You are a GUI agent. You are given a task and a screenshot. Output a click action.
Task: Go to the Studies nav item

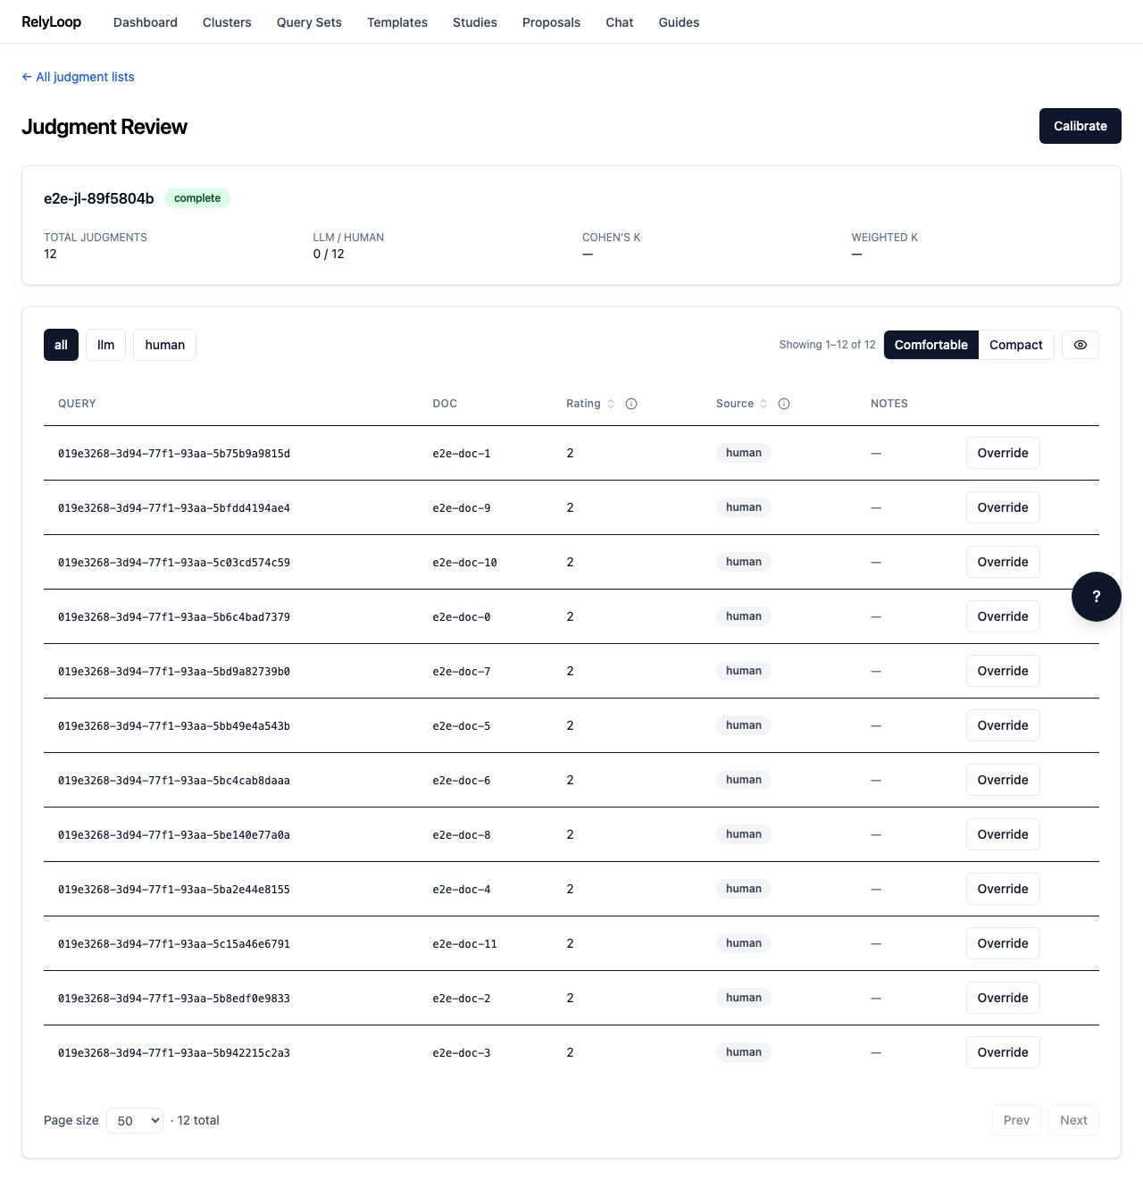point(475,22)
